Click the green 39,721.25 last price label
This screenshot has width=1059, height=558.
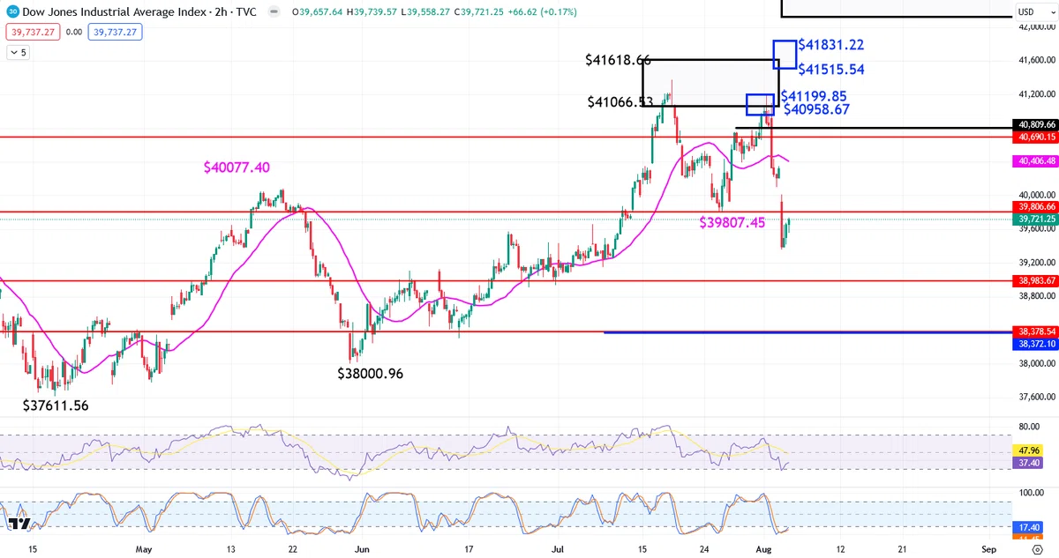(1036, 218)
